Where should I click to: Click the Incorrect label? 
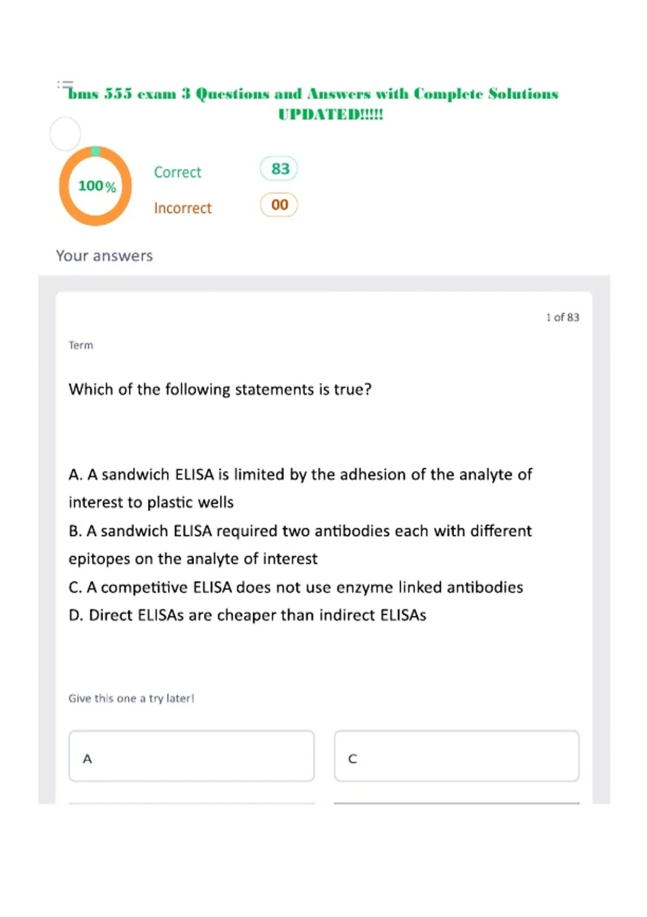(x=183, y=208)
